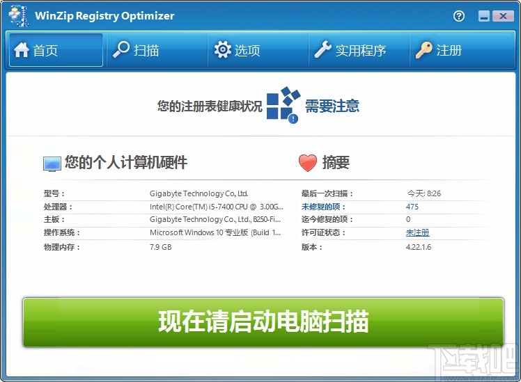Switch to the 首页 tab

(56, 50)
